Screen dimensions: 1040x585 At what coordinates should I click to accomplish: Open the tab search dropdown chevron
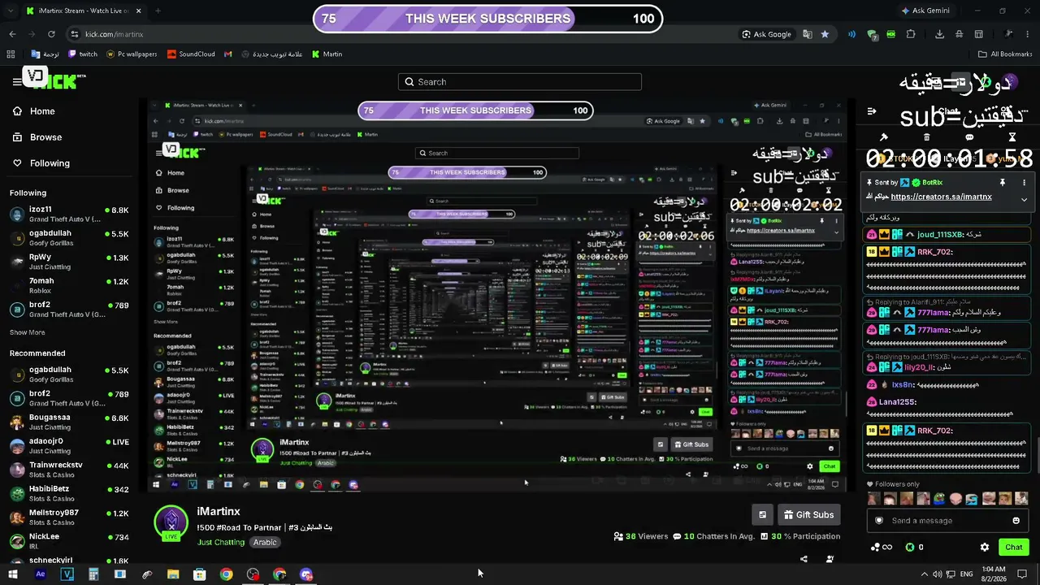(9, 11)
